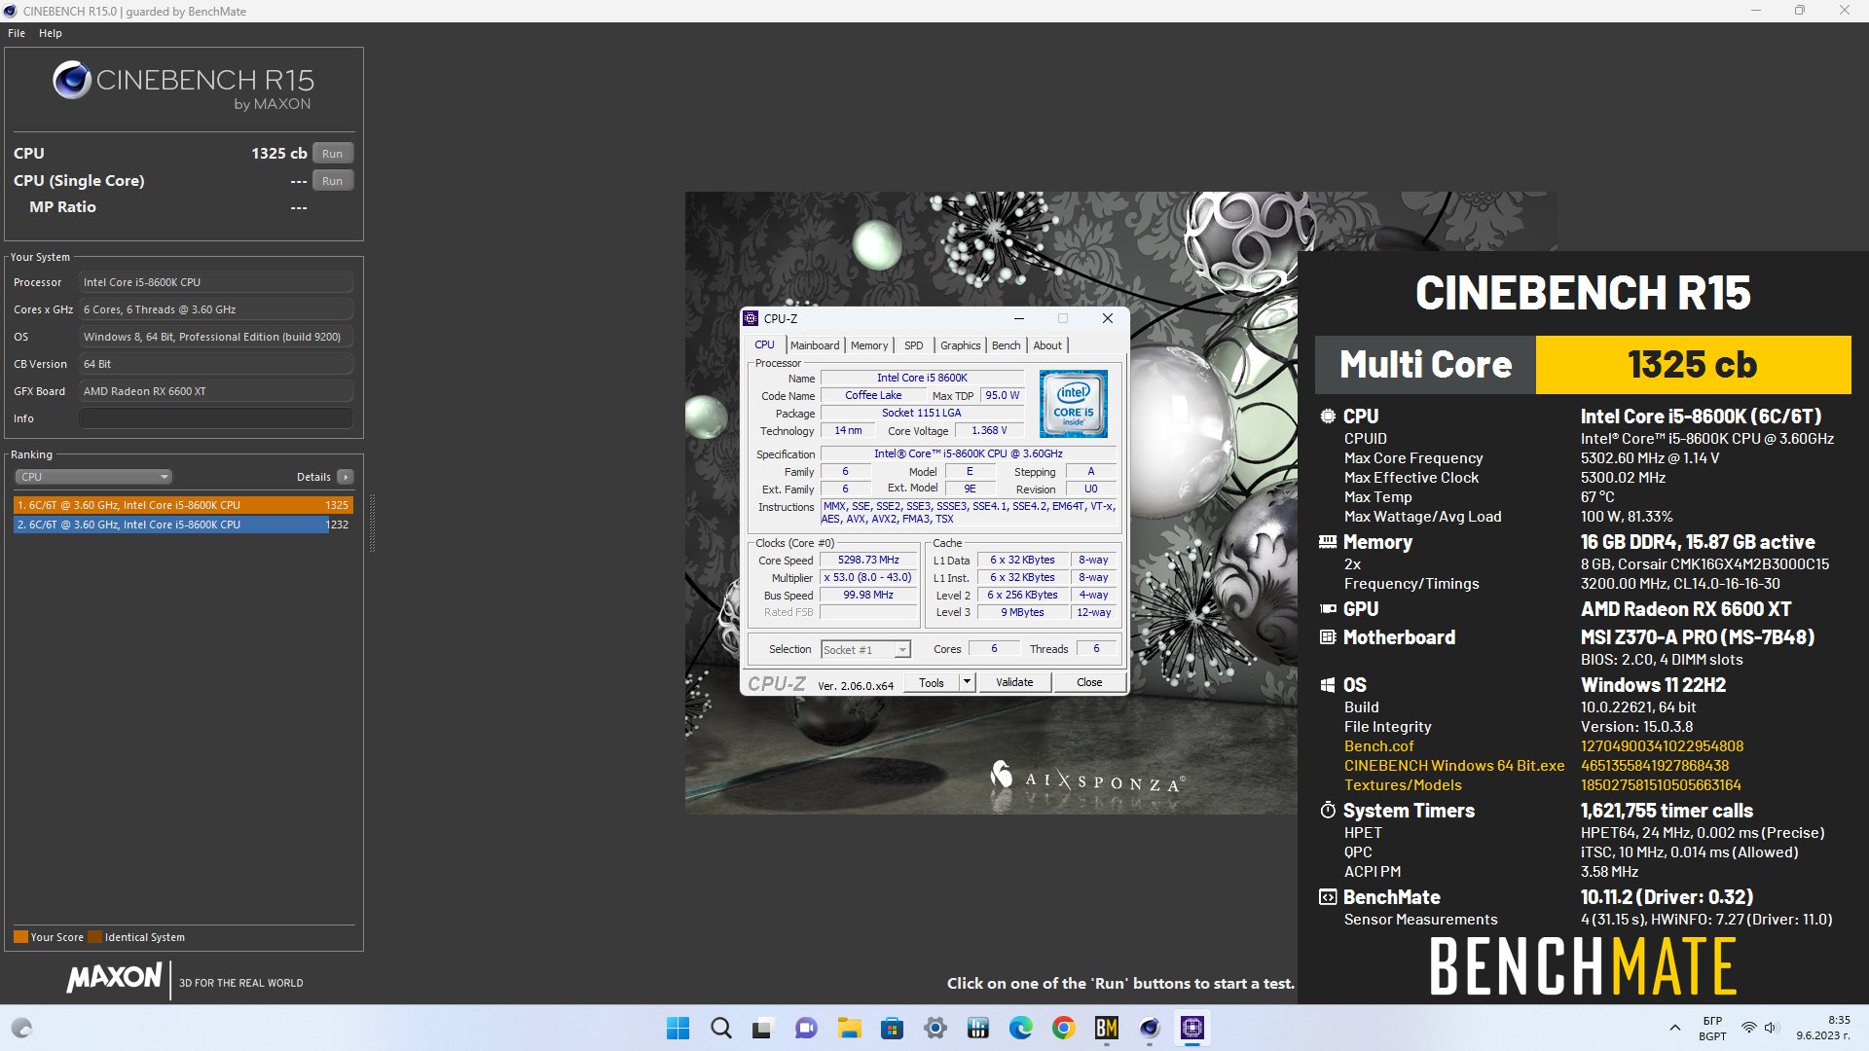Open Settings gear in taskbar

935,1028
